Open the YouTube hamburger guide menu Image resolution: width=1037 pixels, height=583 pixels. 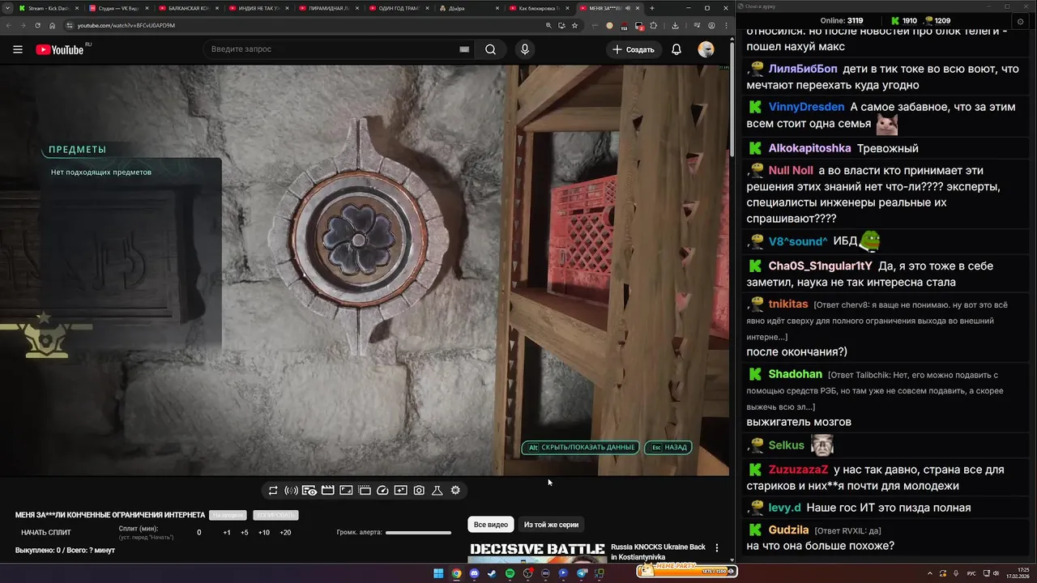point(18,49)
